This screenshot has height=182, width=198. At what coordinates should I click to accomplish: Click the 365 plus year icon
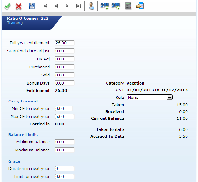[x=116, y=6]
